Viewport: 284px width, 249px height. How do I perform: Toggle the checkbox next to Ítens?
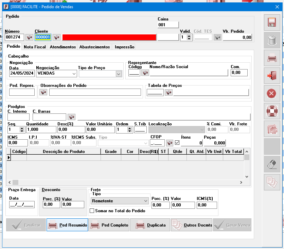coord(177,143)
